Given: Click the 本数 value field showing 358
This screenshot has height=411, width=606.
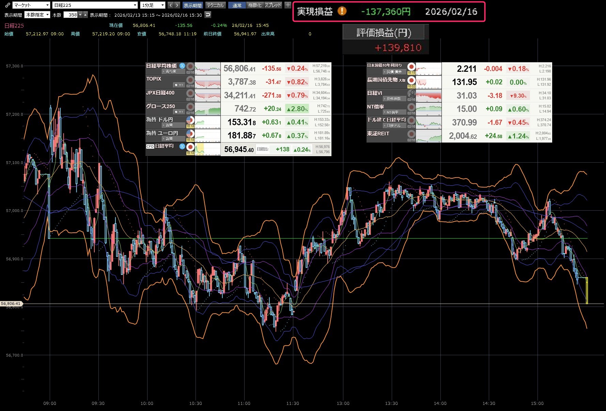Looking at the screenshot, I should coord(71,15).
